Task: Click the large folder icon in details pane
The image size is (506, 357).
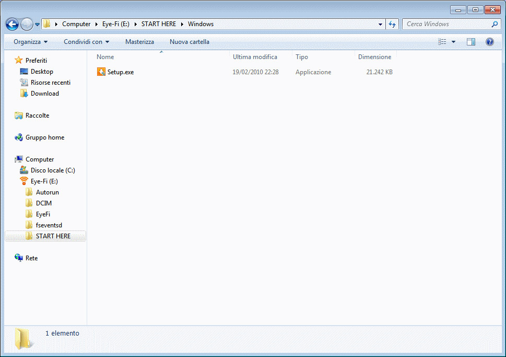Action: pyautogui.click(x=23, y=339)
